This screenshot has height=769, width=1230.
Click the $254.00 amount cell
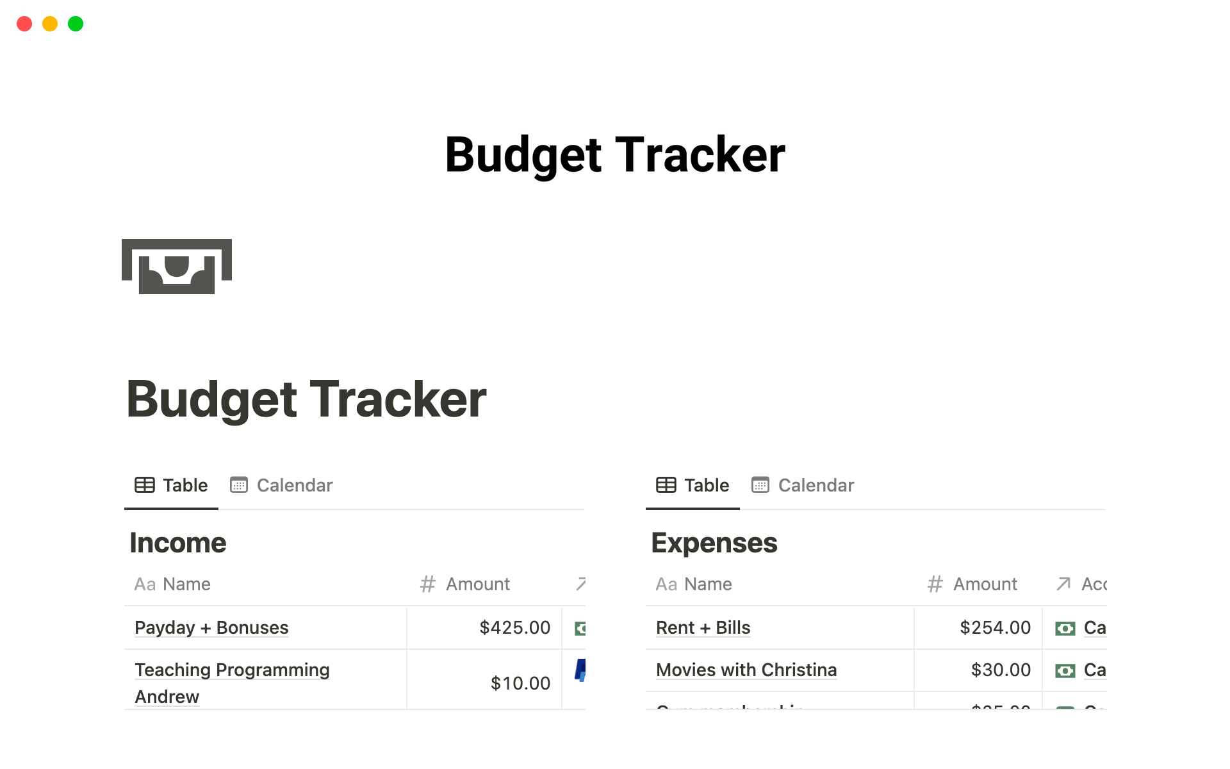coord(995,628)
